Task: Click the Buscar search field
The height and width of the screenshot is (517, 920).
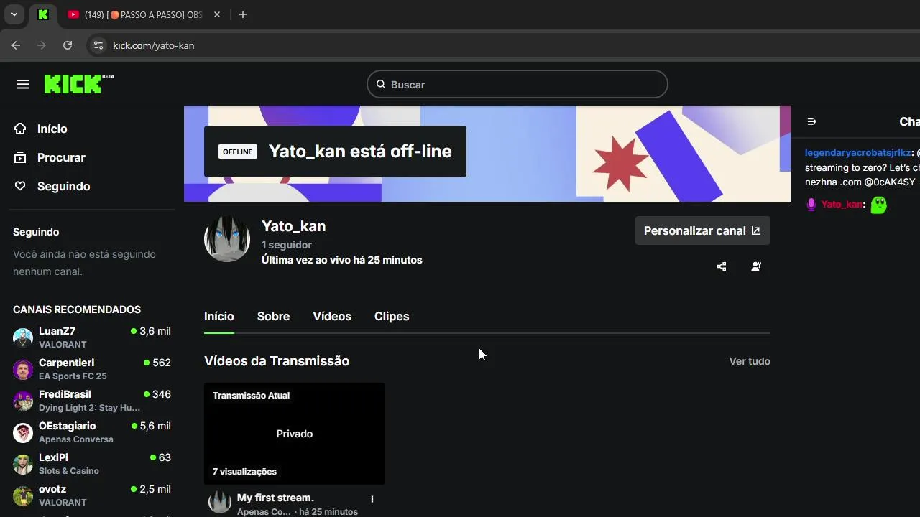Action: [x=517, y=84]
